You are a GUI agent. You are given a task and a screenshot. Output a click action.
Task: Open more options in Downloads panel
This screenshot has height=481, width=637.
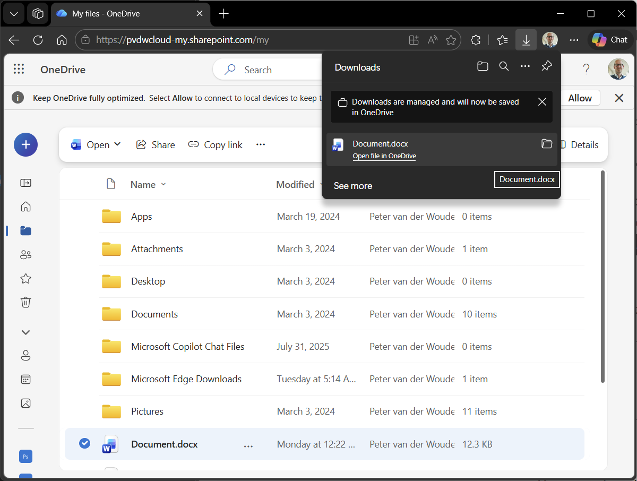(525, 66)
